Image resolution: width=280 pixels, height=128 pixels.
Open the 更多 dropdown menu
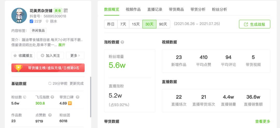pos(75,55)
